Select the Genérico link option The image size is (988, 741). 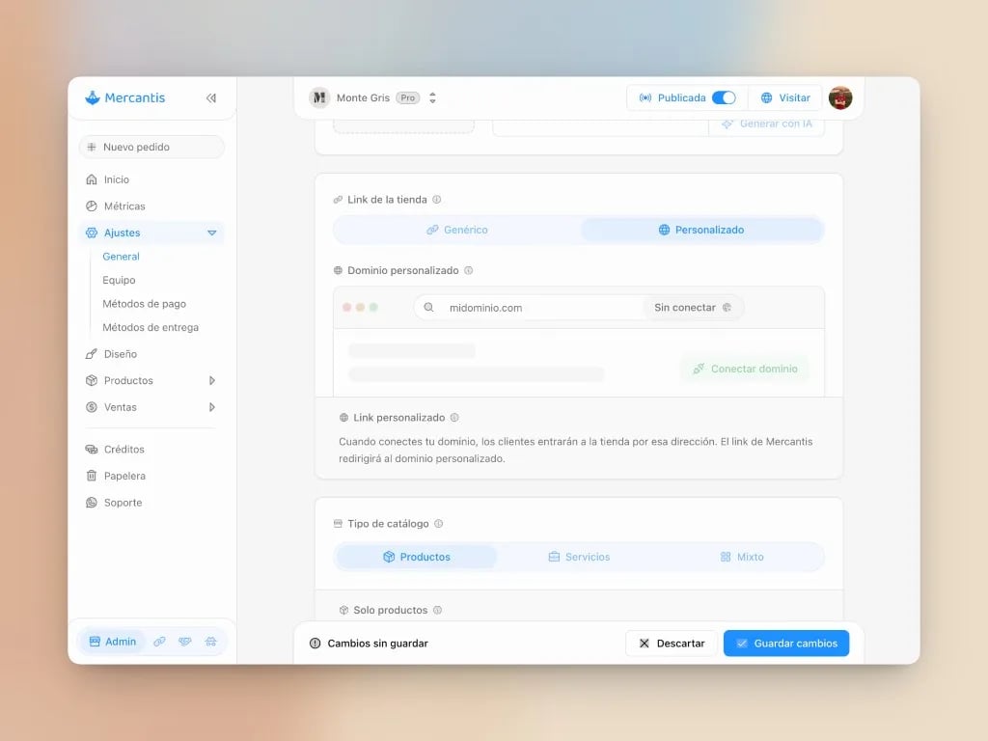click(456, 230)
